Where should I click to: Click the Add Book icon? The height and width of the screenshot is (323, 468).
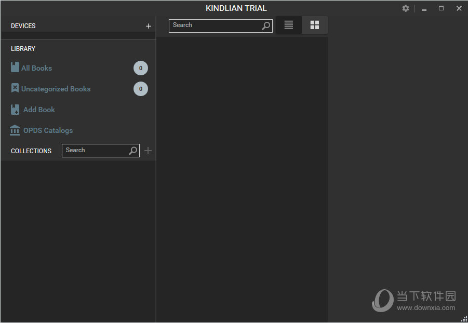(x=15, y=110)
